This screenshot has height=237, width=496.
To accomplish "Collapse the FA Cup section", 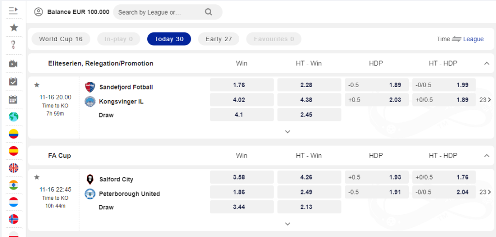I will click(x=486, y=156).
